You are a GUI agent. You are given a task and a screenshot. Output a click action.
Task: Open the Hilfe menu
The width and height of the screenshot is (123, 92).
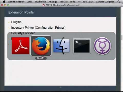point(73,2)
